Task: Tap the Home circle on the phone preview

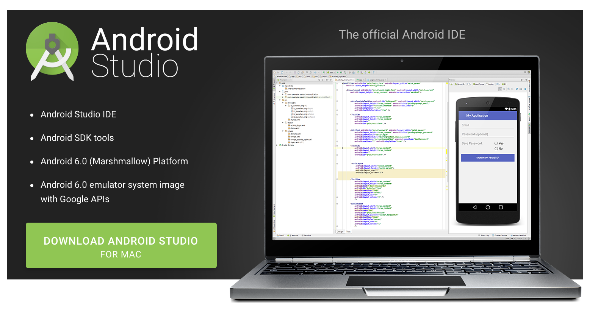Action: [x=488, y=207]
